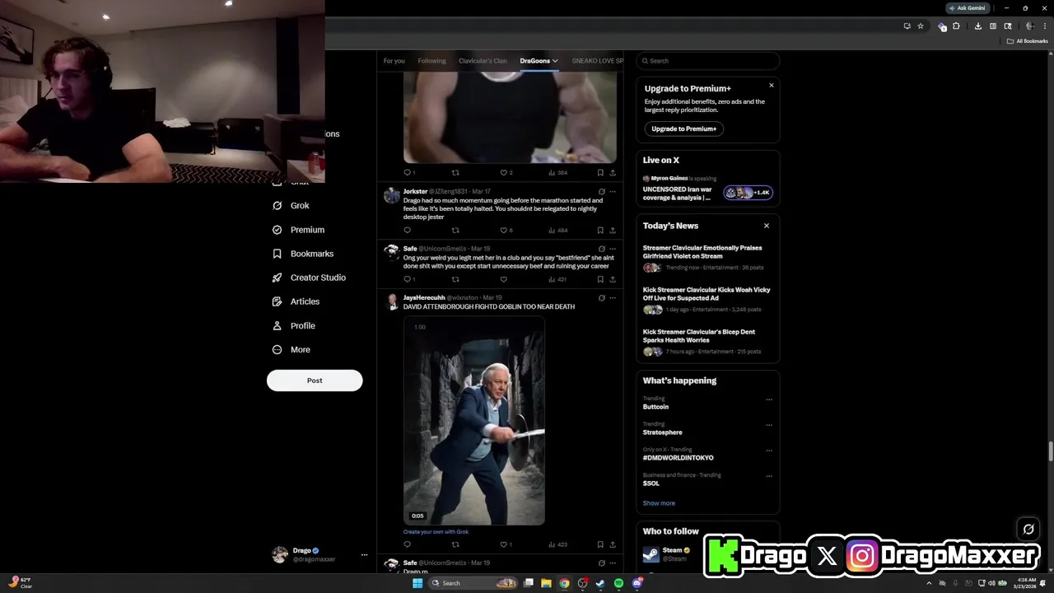This screenshot has height=593, width=1054.
Task: Like the top muscular image post
Action: click(503, 173)
